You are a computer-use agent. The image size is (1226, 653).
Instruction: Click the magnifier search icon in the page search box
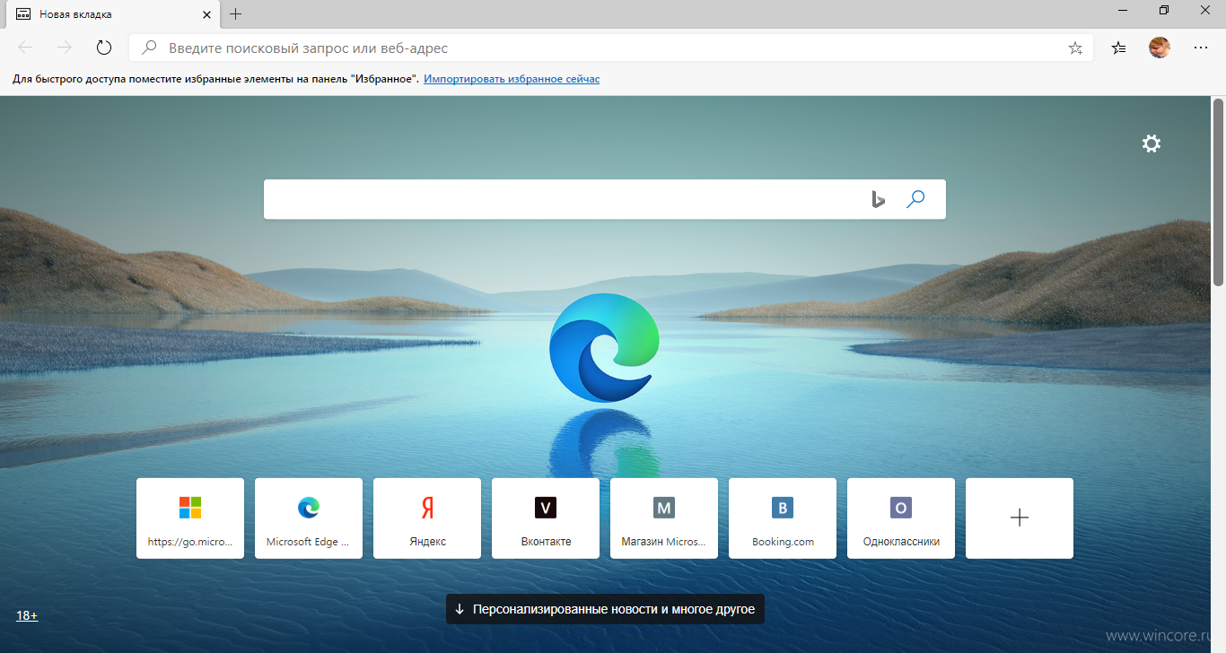click(915, 199)
